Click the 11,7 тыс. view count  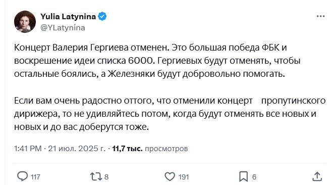pos(127,149)
